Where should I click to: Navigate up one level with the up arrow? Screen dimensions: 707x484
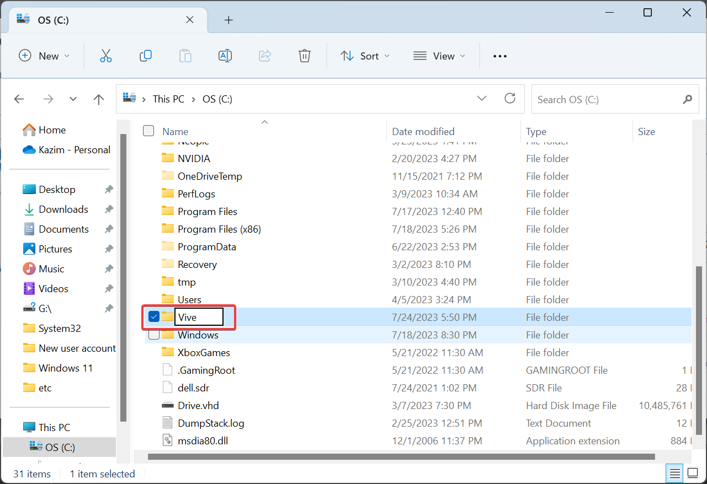(x=98, y=99)
